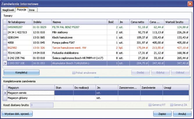Viewport: 194px width, 119px height.
Task: Select the Filtr siatkowy row
Action: [x=96, y=33]
